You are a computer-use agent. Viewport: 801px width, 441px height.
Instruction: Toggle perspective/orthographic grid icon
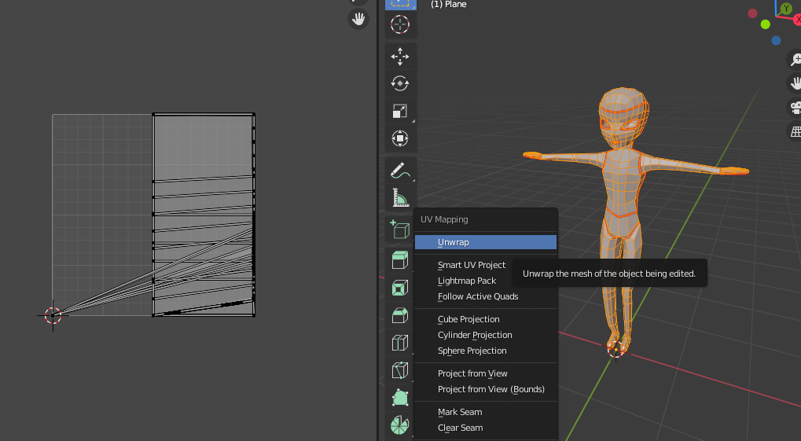click(795, 131)
